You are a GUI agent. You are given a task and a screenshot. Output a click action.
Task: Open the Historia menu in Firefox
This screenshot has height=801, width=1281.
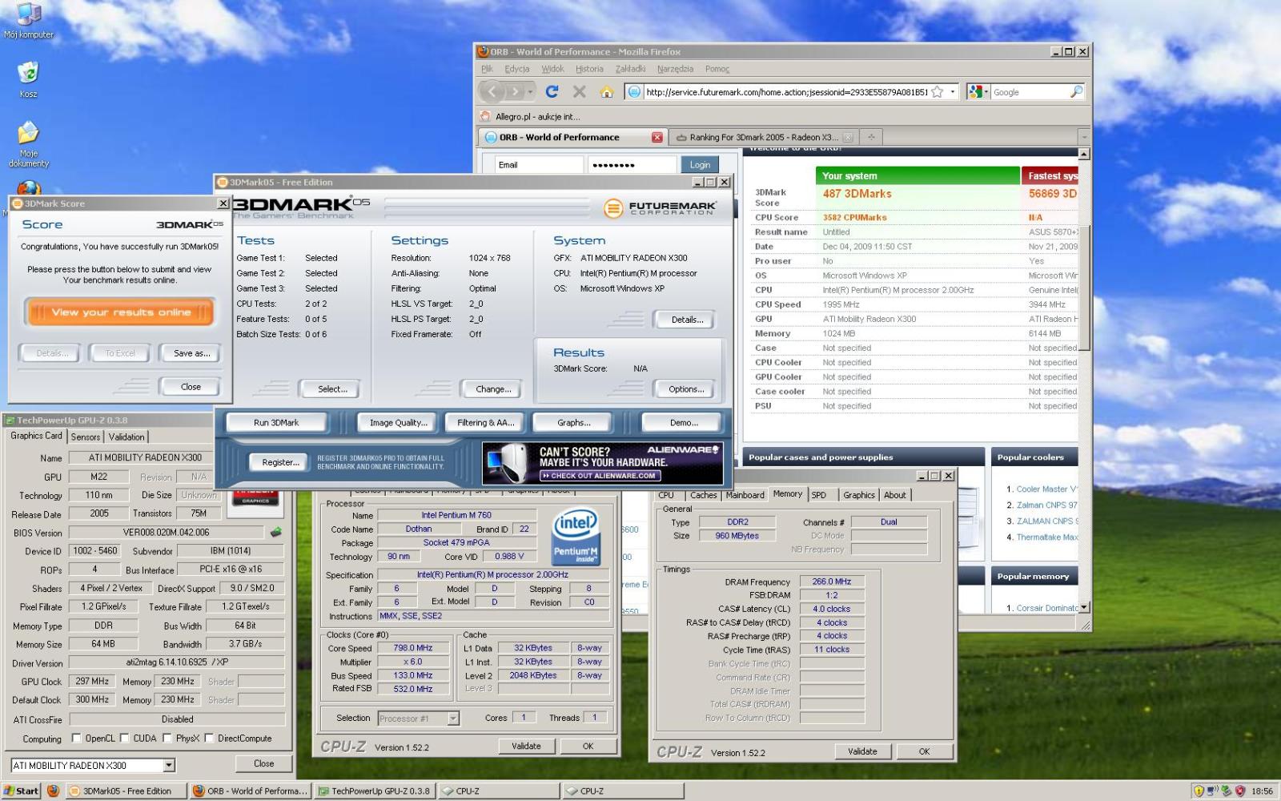click(x=589, y=69)
